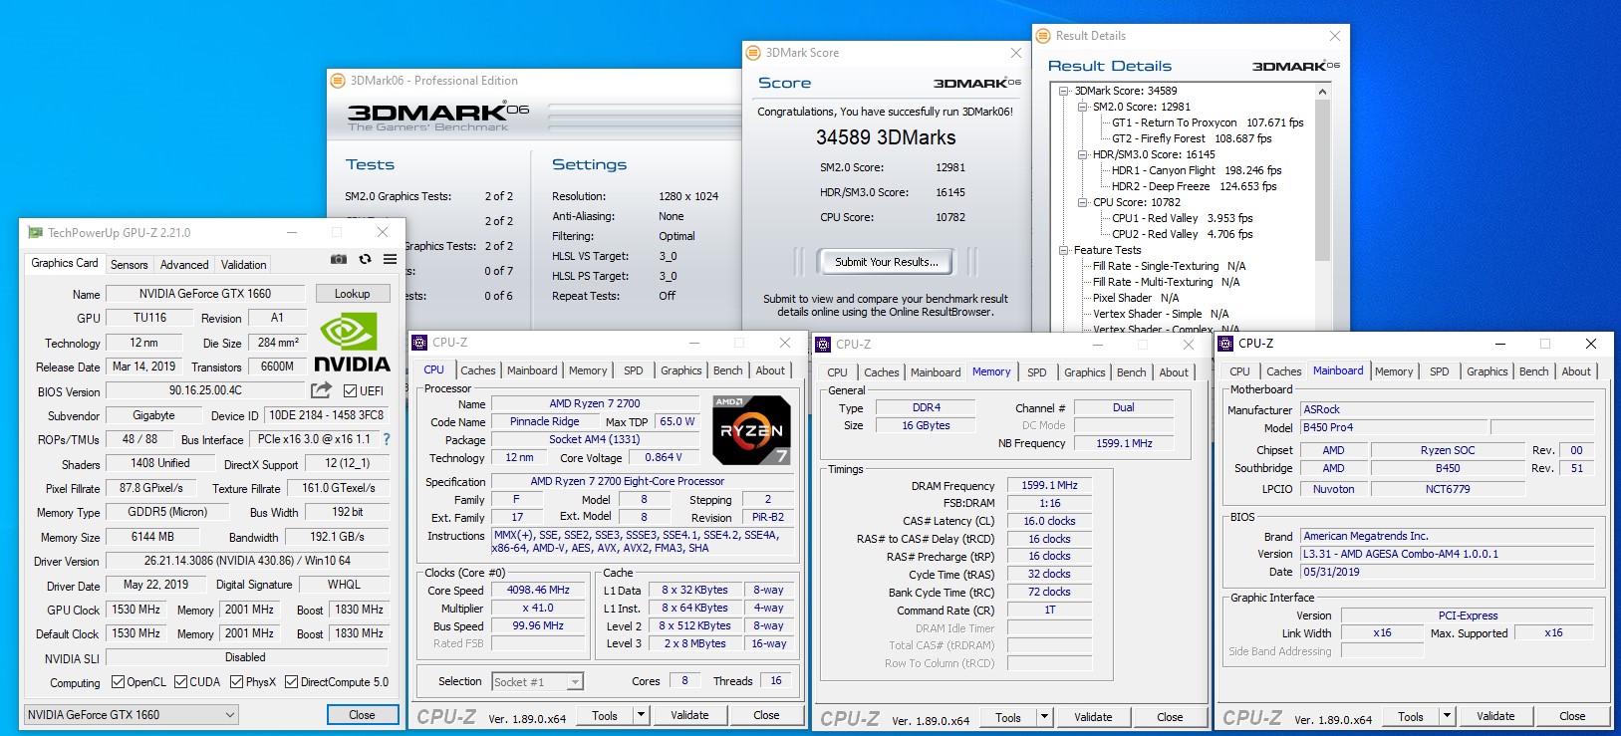Image resolution: width=1621 pixels, height=736 pixels.
Task: Open Tools dropdown arrow in CPU-Z Mainboard window
Action: pyautogui.click(x=1447, y=716)
